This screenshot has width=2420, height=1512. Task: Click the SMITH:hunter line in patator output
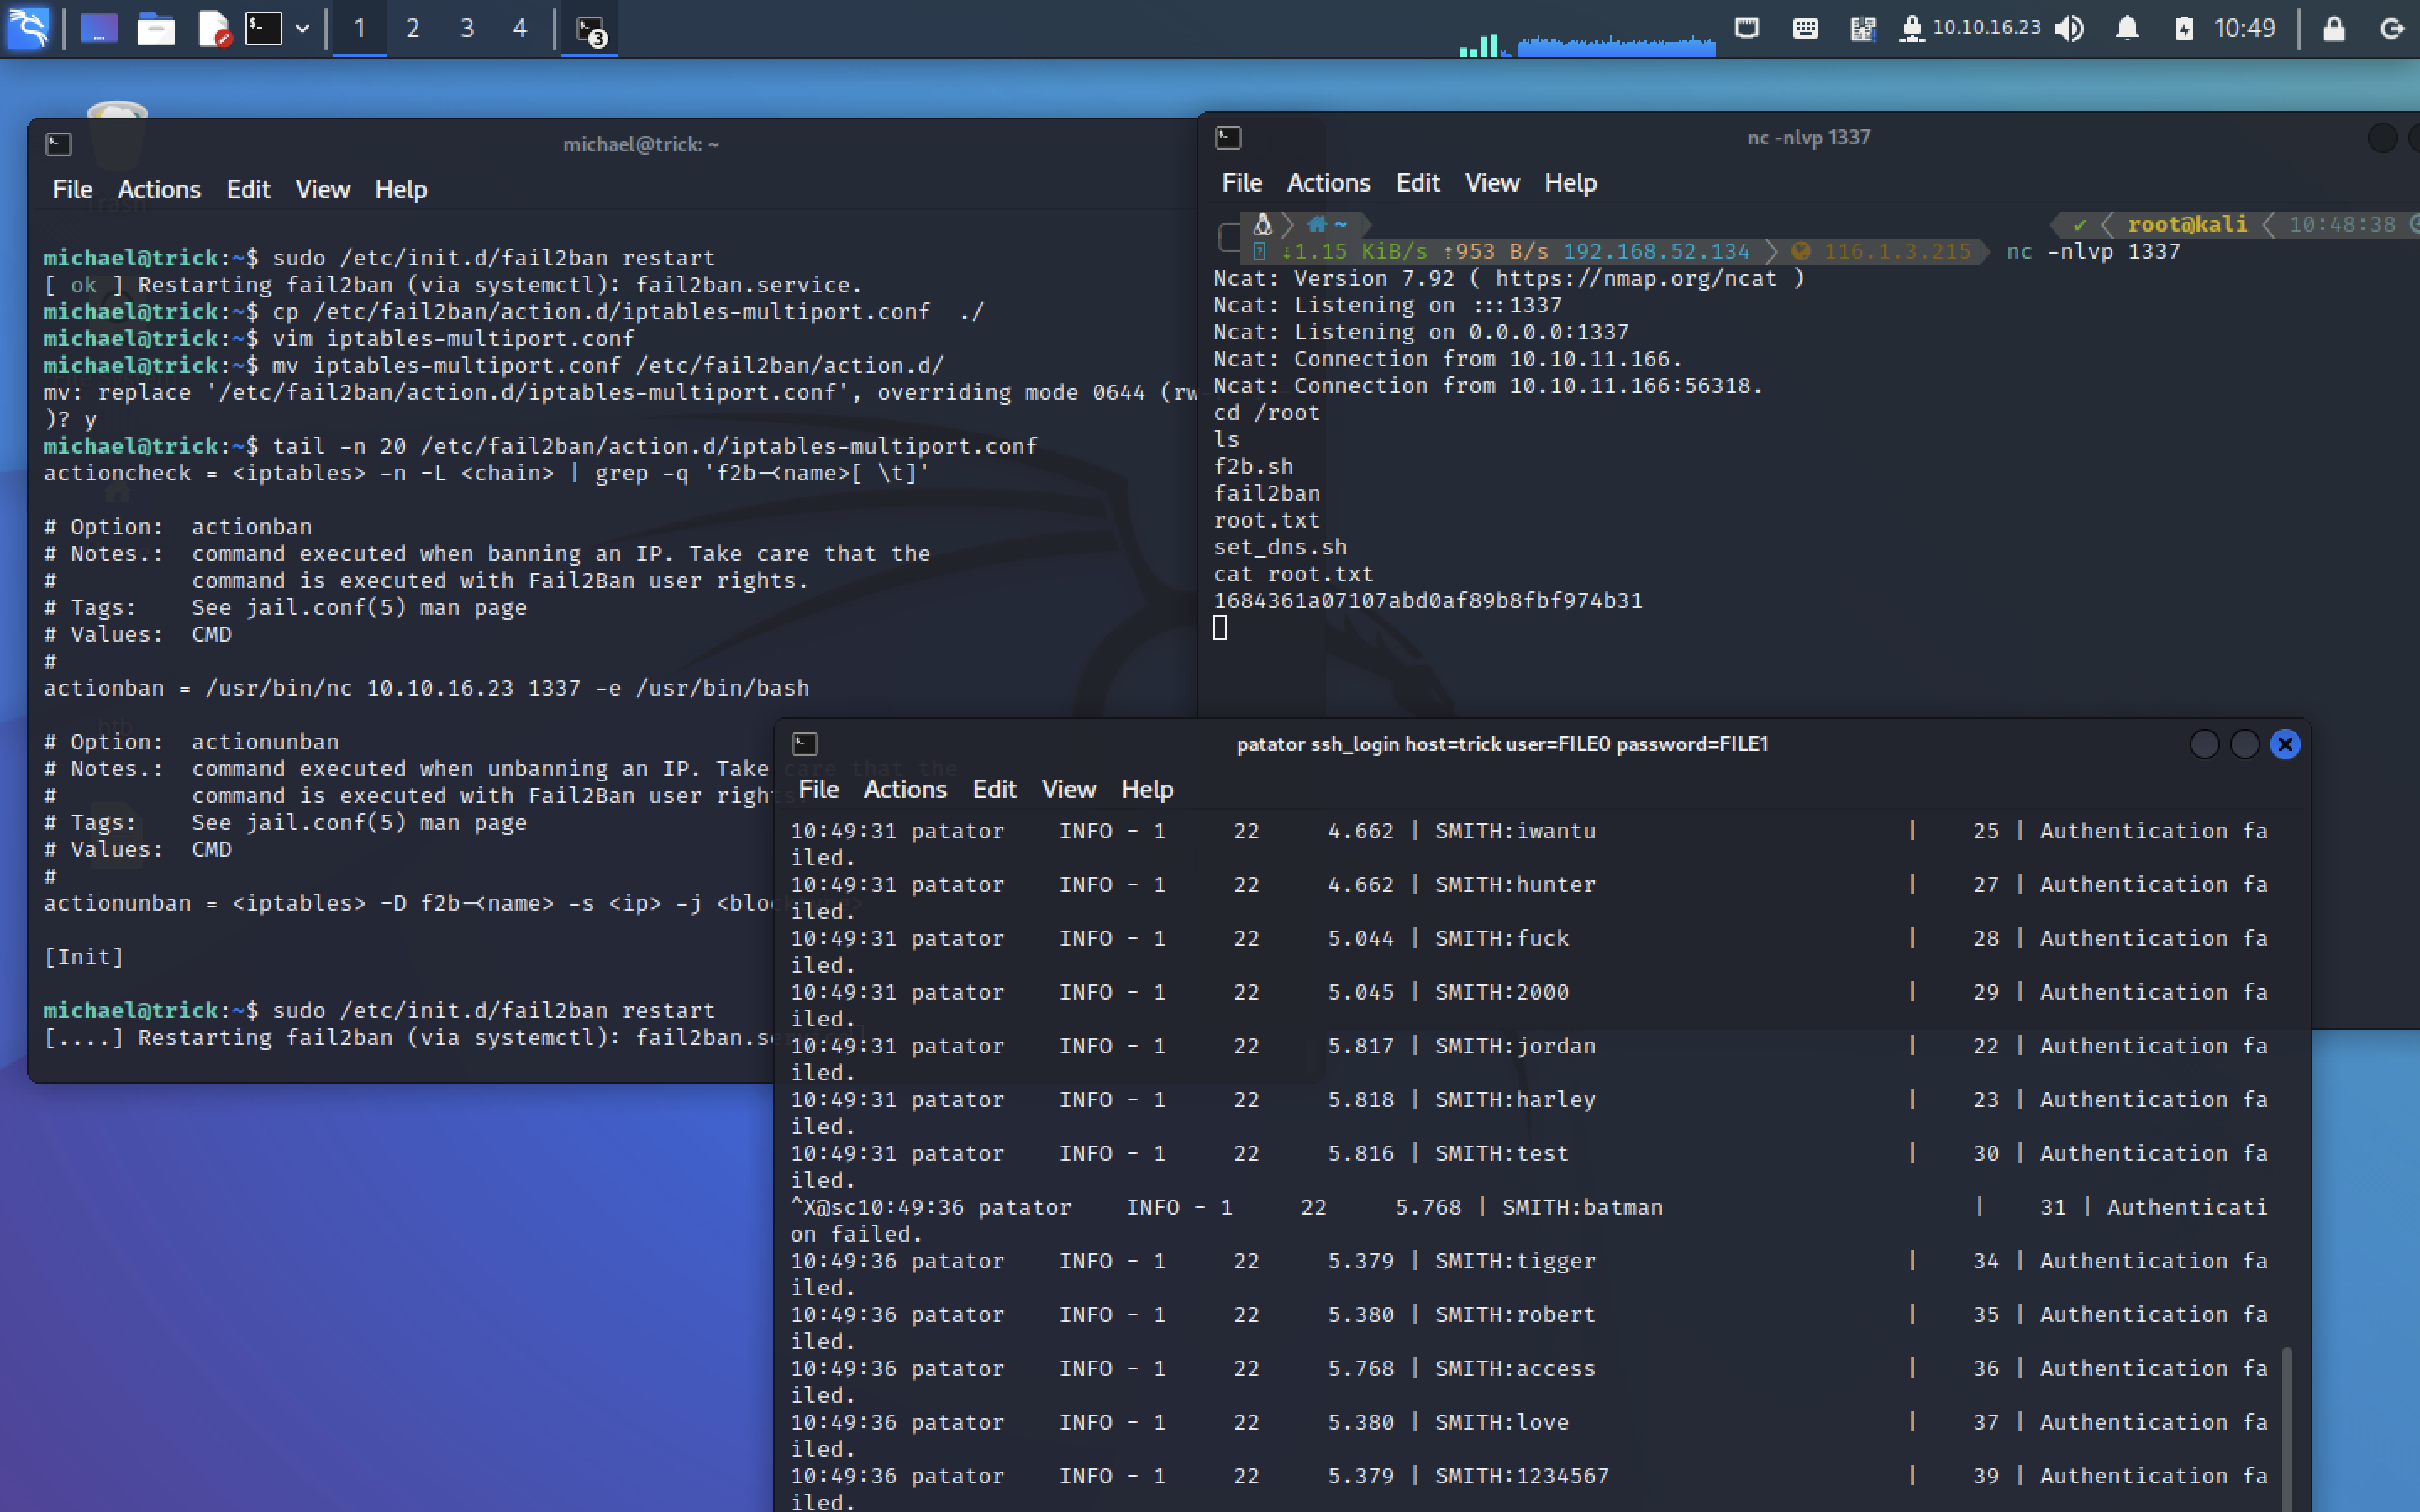(1528, 897)
